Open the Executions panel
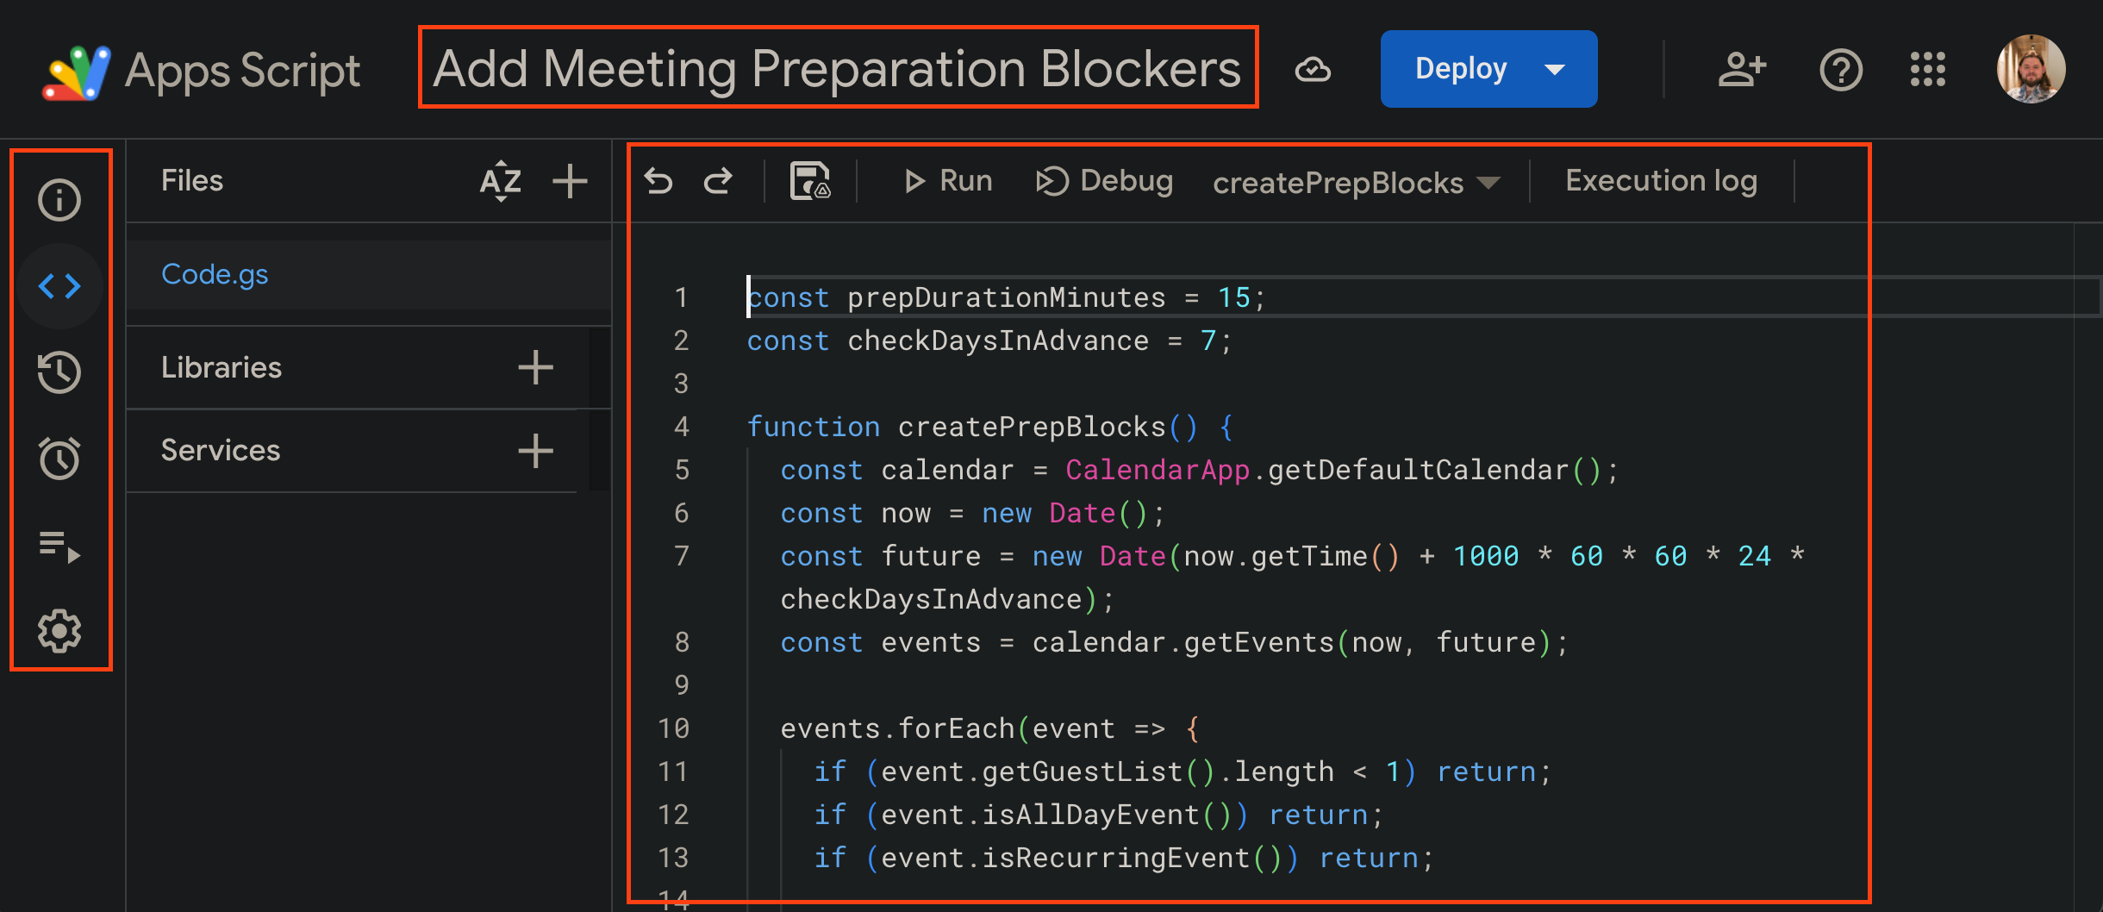The image size is (2103, 912). pyautogui.click(x=59, y=545)
